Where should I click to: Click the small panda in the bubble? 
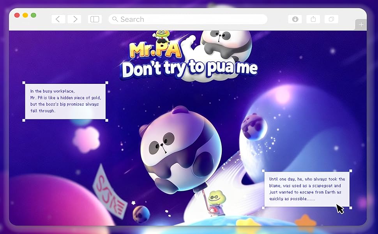pyautogui.click(x=254, y=127)
